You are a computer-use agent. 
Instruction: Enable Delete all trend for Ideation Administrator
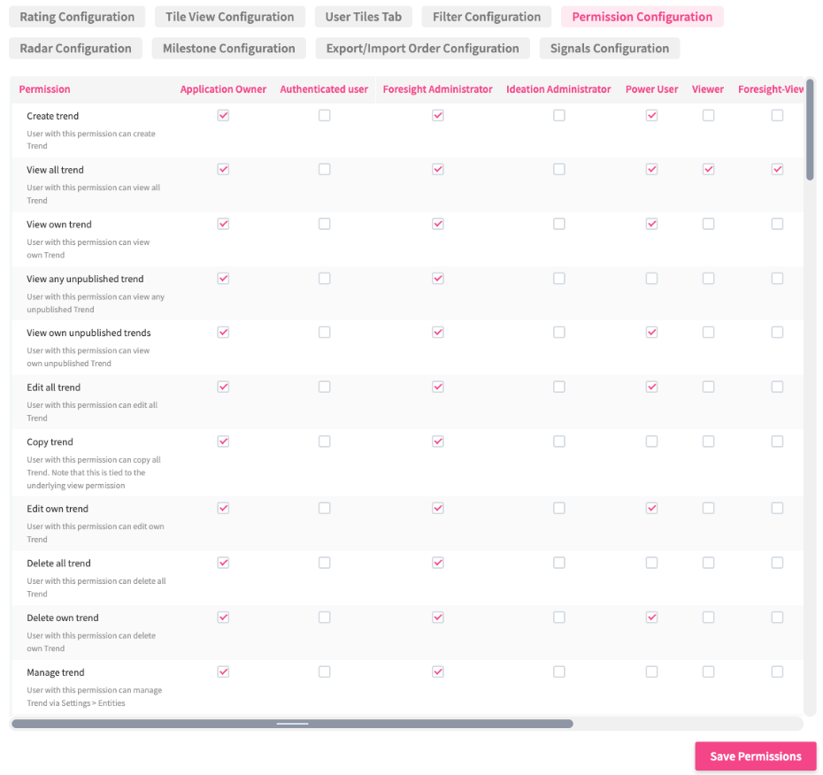click(x=559, y=563)
